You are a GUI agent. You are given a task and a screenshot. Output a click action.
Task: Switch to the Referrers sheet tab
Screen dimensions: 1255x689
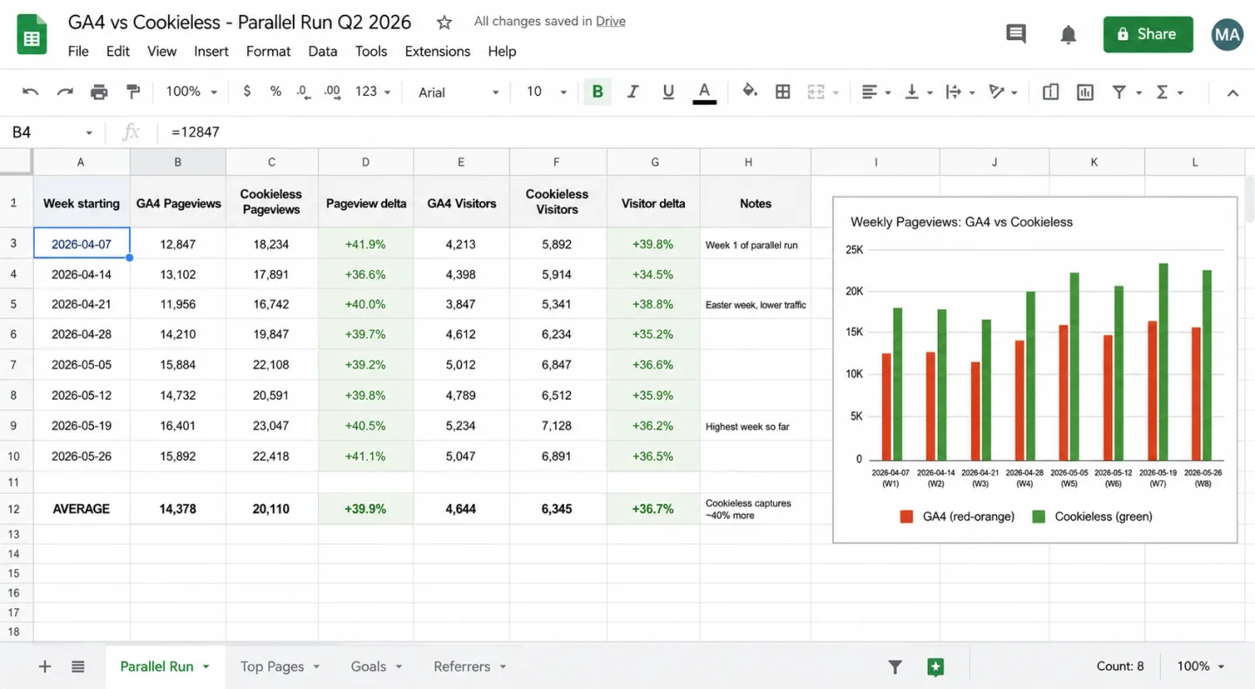(470, 666)
